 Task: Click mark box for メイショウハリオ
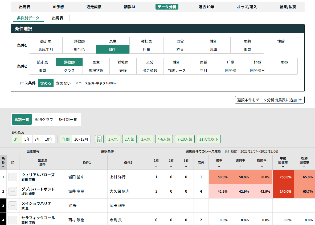click(13, 206)
